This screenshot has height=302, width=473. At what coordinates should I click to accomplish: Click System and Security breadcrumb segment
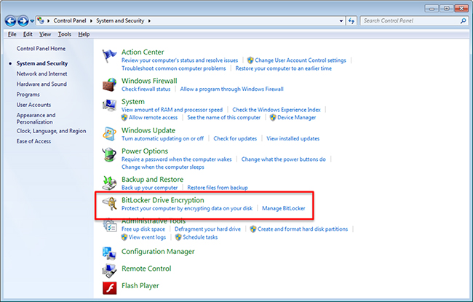tap(120, 20)
